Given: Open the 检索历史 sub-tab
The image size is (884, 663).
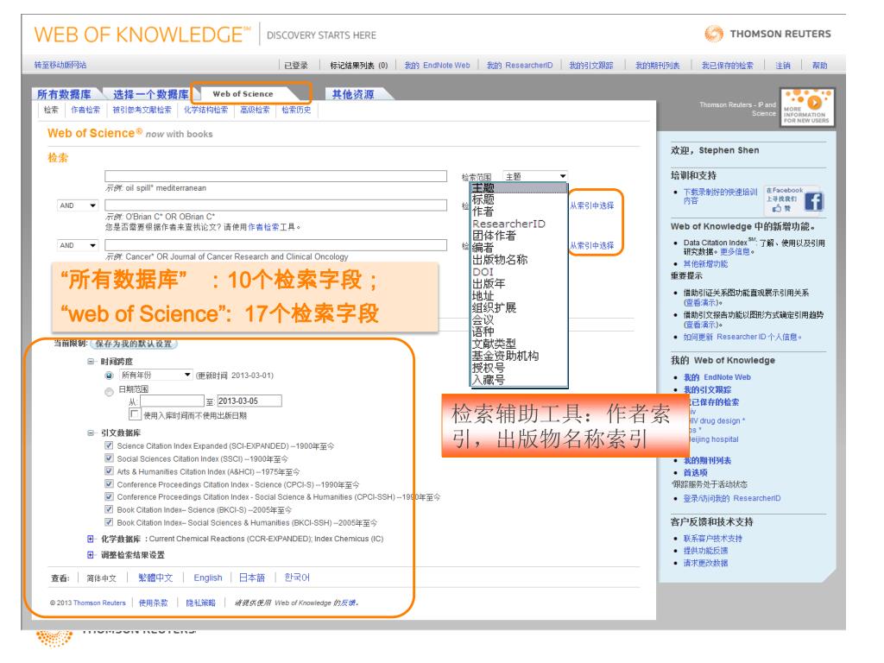Looking at the screenshot, I should point(297,110).
